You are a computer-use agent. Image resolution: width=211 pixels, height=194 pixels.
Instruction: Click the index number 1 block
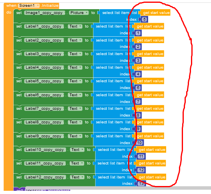(x=138, y=33)
